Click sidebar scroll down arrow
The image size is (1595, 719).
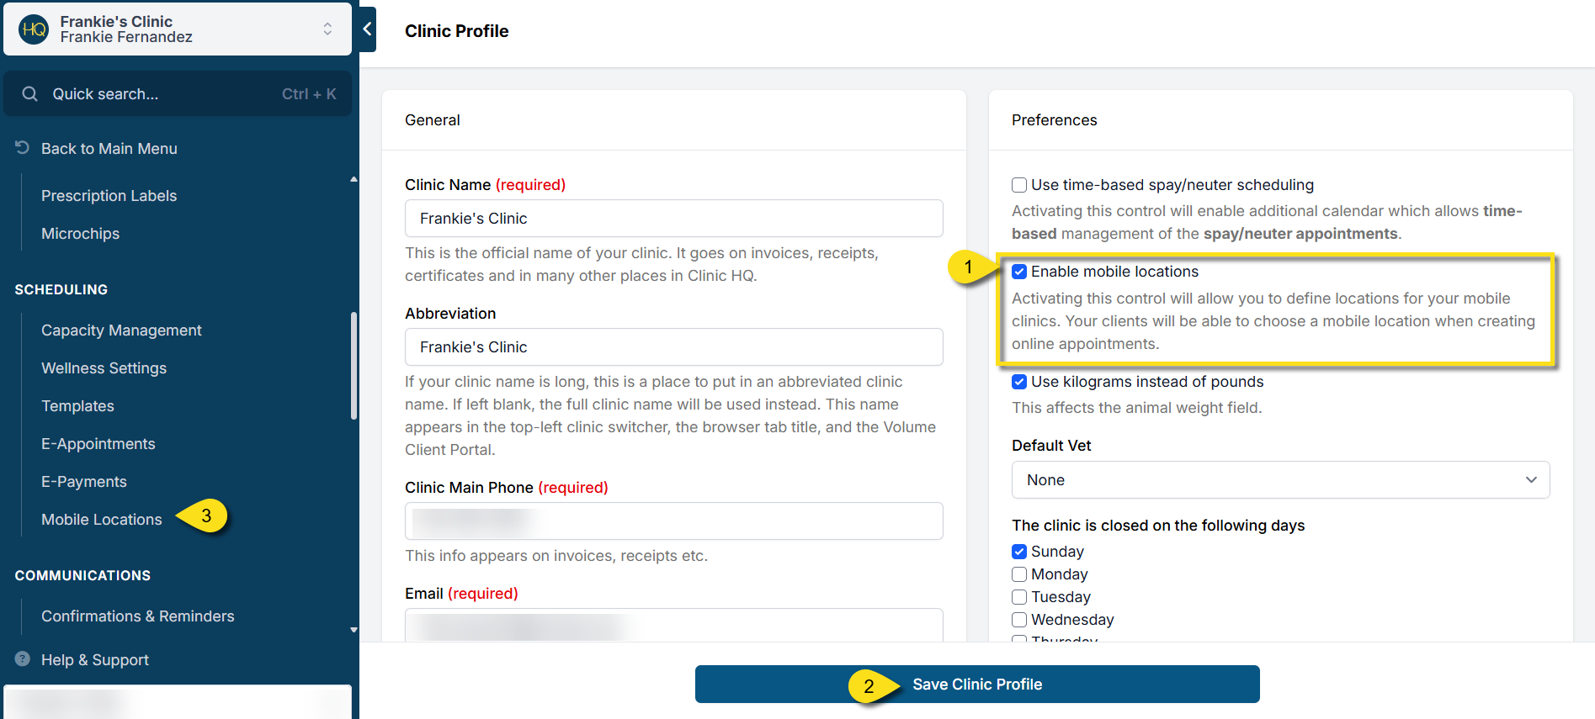pyautogui.click(x=354, y=630)
